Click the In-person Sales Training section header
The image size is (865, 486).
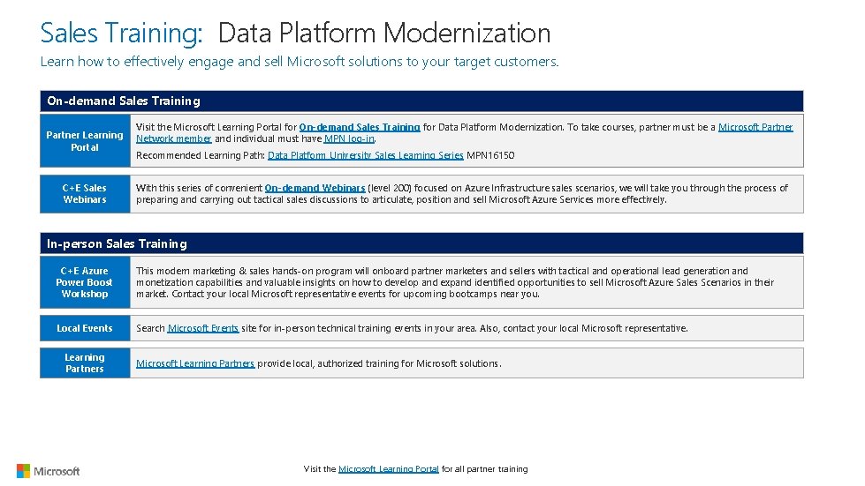click(117, 243)
